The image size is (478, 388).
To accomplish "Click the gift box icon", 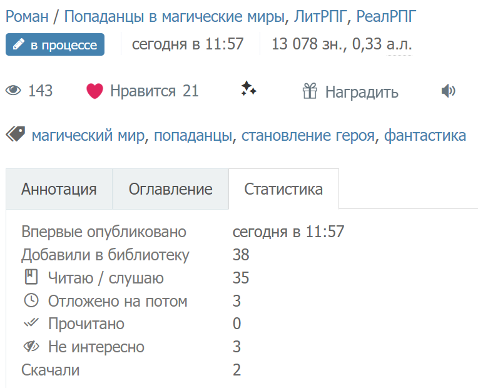I will pos(310,92).
